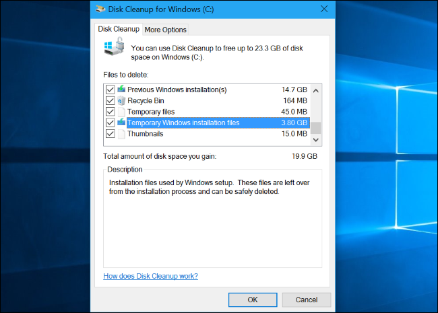
Task: Click the file list scroll down arrow
Action: (x=316, y=140)
